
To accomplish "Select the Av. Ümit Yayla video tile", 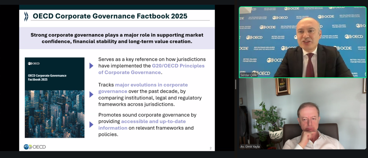I will pos(302,114).
